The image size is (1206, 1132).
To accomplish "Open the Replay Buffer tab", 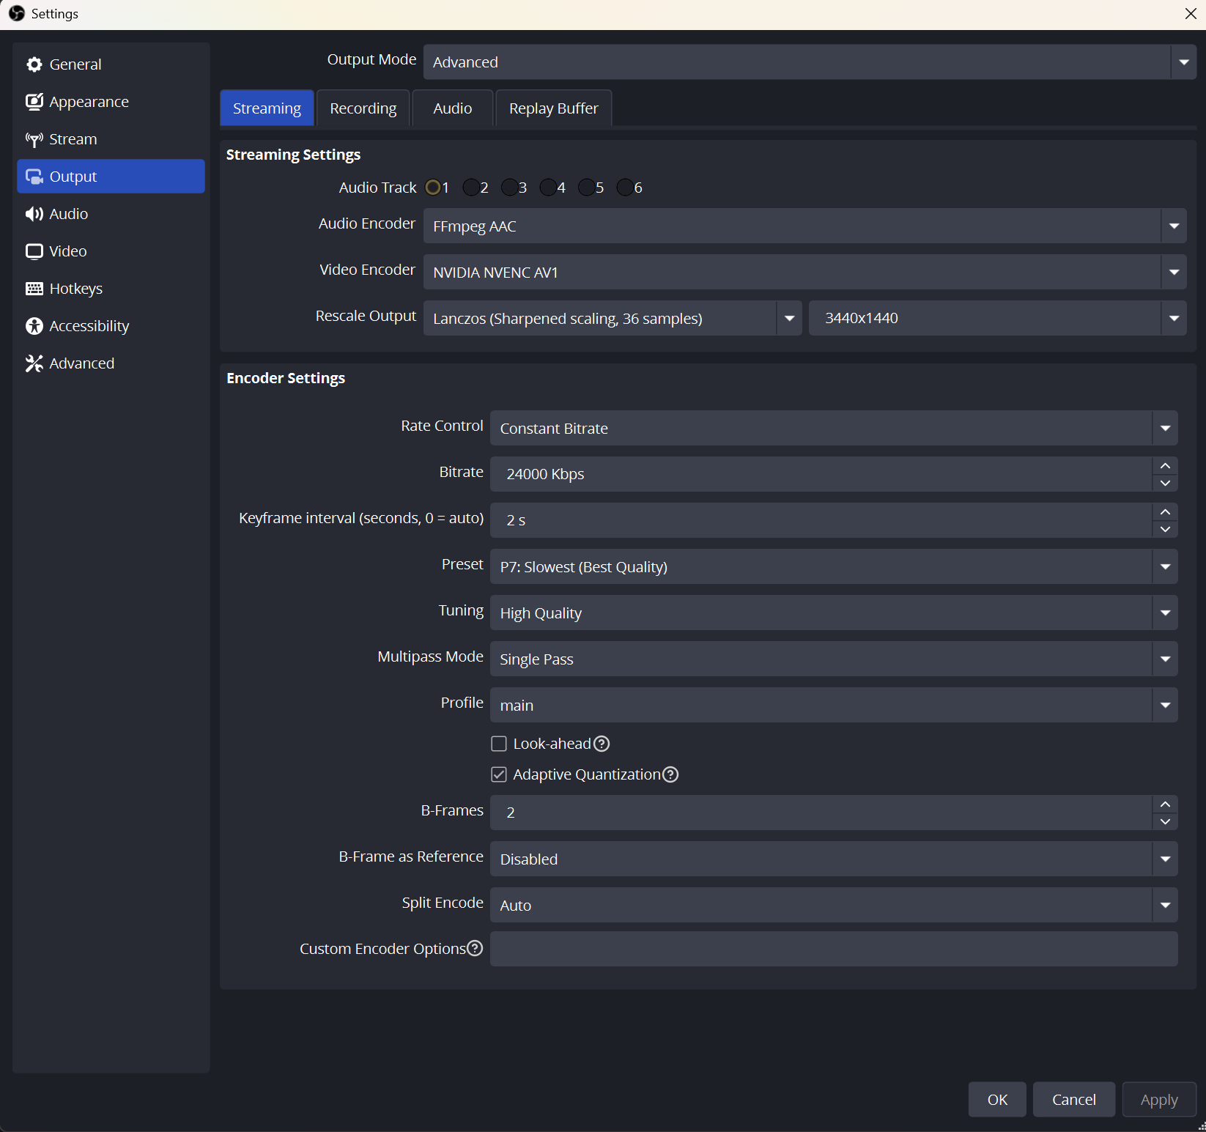I will tap(553, 108).
